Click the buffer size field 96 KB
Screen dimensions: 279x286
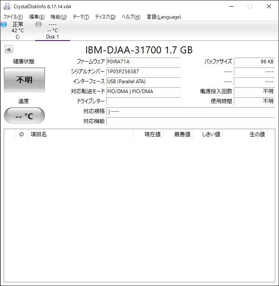(x=254, y=62)
